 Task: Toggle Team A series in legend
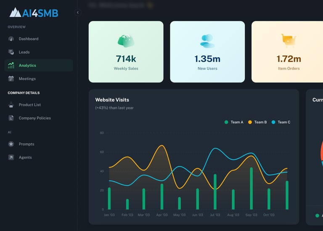234,122
